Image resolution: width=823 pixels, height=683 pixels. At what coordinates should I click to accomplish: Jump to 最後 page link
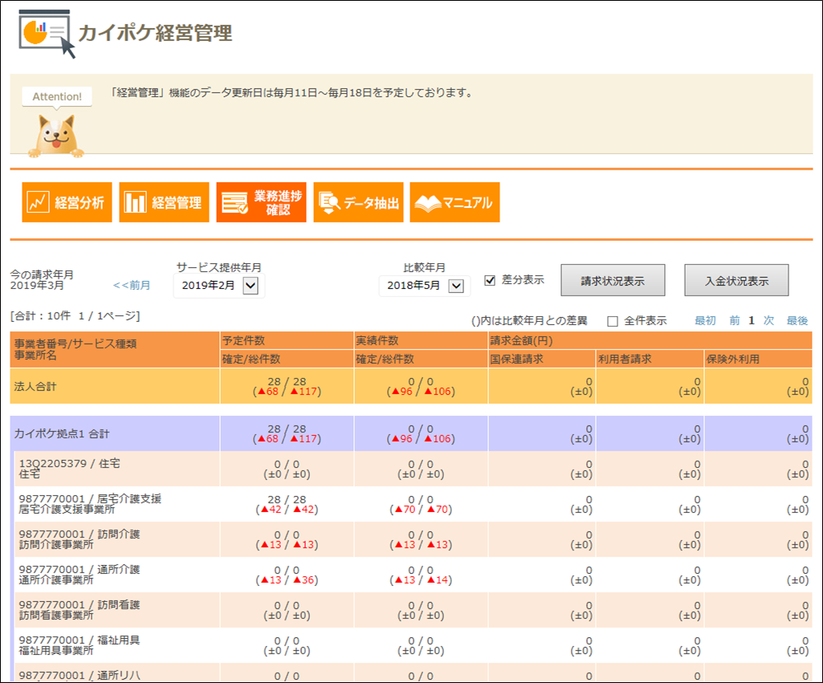tap(797, 320)
